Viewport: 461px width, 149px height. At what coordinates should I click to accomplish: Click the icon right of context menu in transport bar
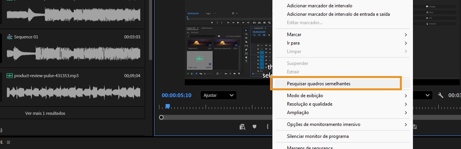pyautogui.click(x=415, y=126)
